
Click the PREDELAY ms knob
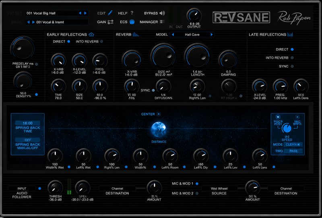pos(23,48)
